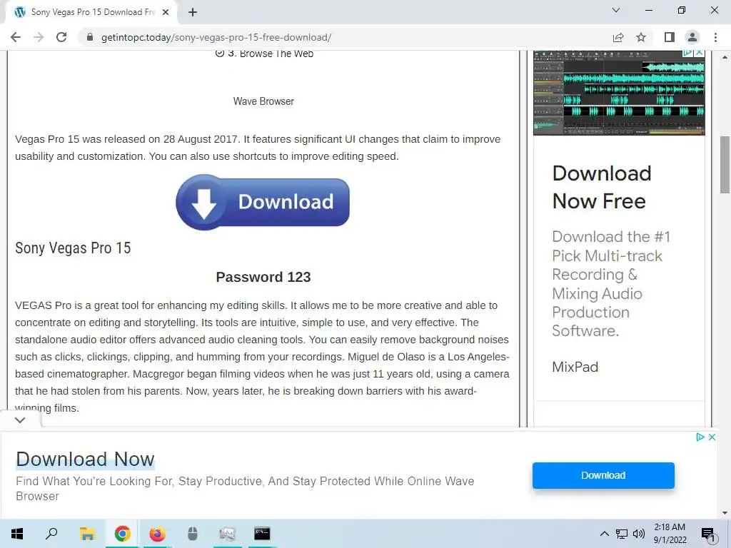
Task: Open Chrome profile avatar
Action: (692, 37)
